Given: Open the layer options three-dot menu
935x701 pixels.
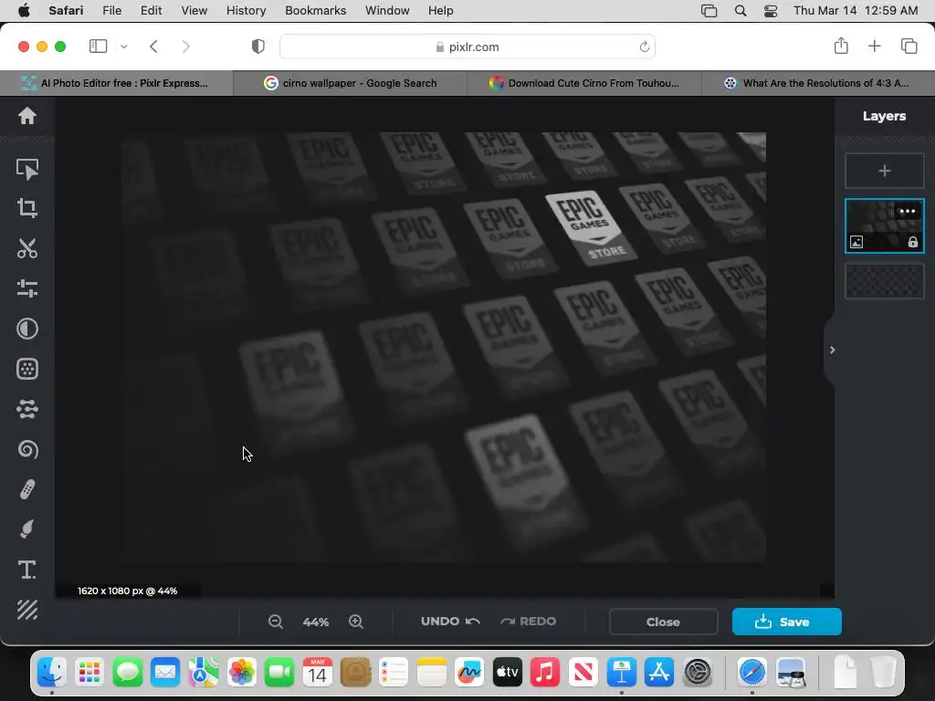Looking at the screenshot, I should click(907, 211).
